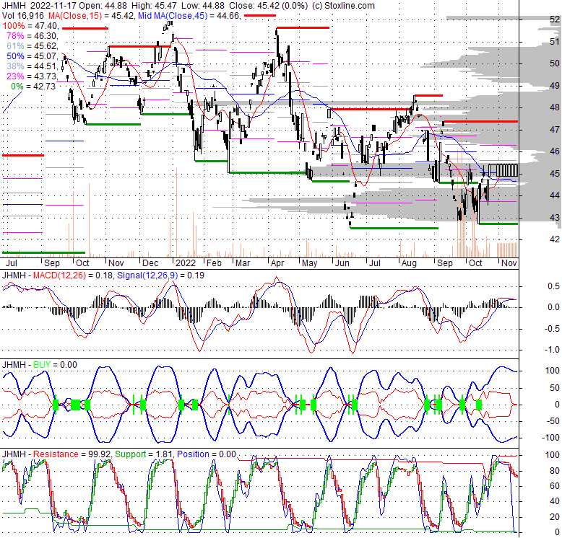The width and height of the screenshot is (562, 538).
Task: Click the Sep label near left of time axis
Action: [x=51, y=263]
